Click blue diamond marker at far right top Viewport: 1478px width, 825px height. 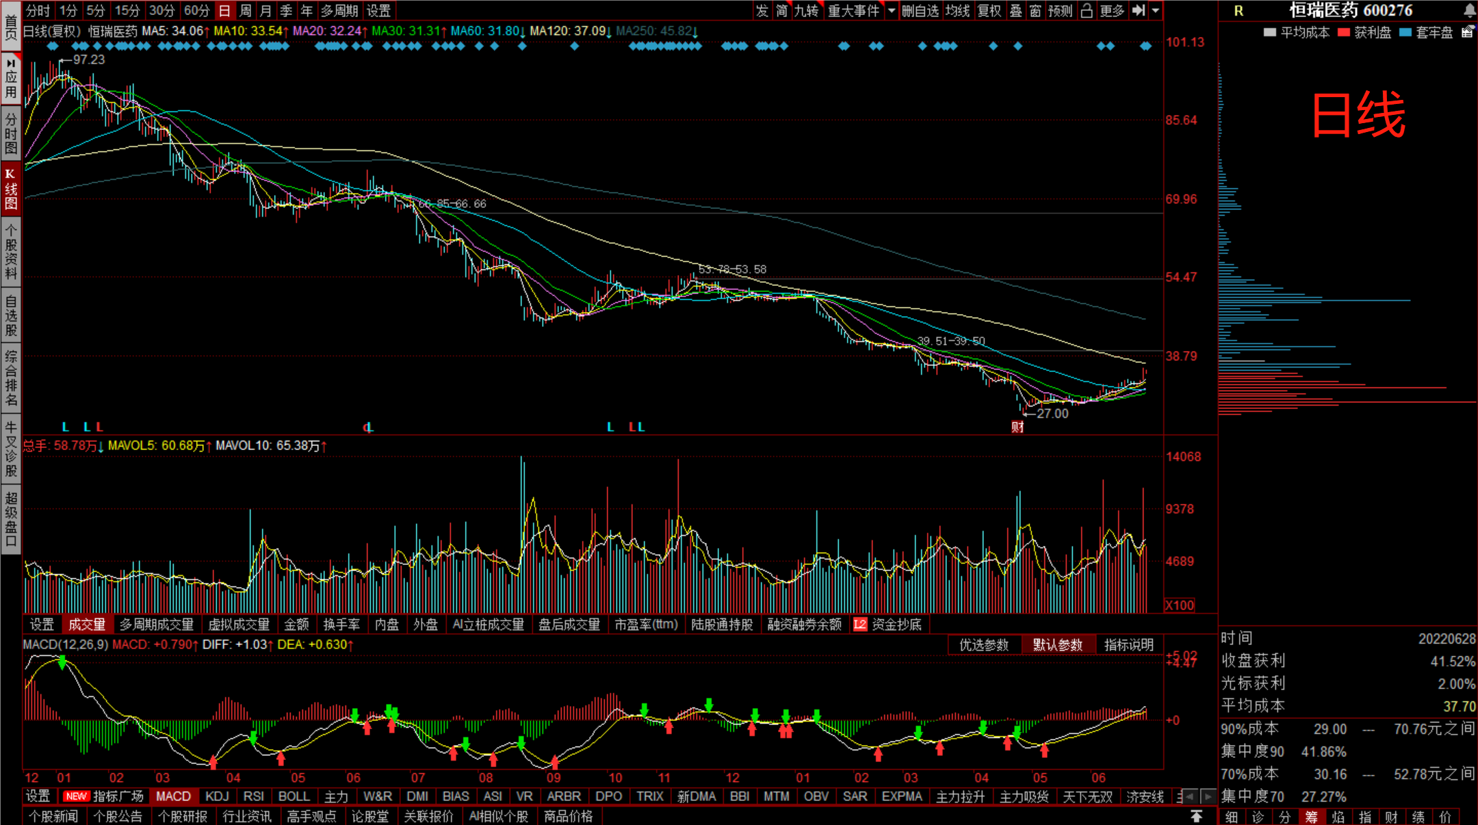point(1145,46)
